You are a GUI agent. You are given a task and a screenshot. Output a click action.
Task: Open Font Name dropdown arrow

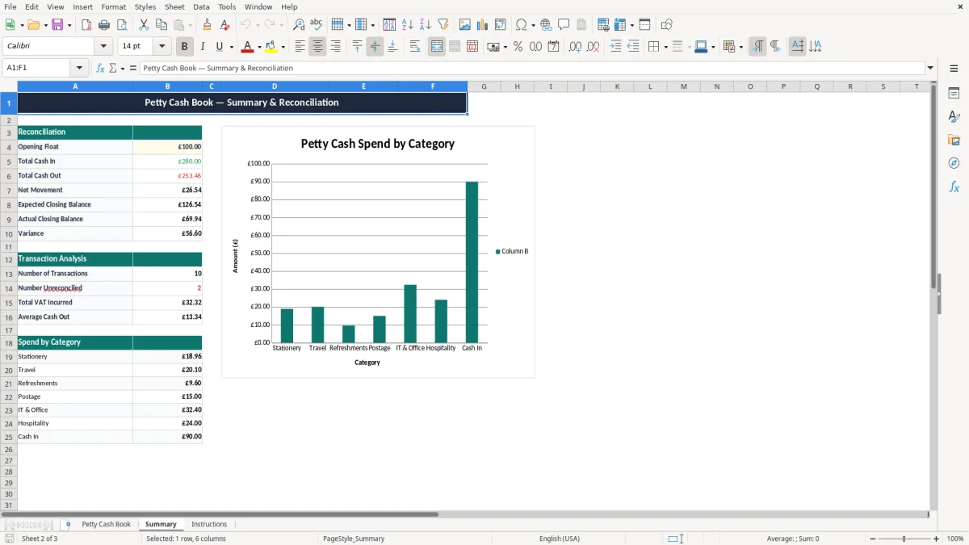(103, 47)
